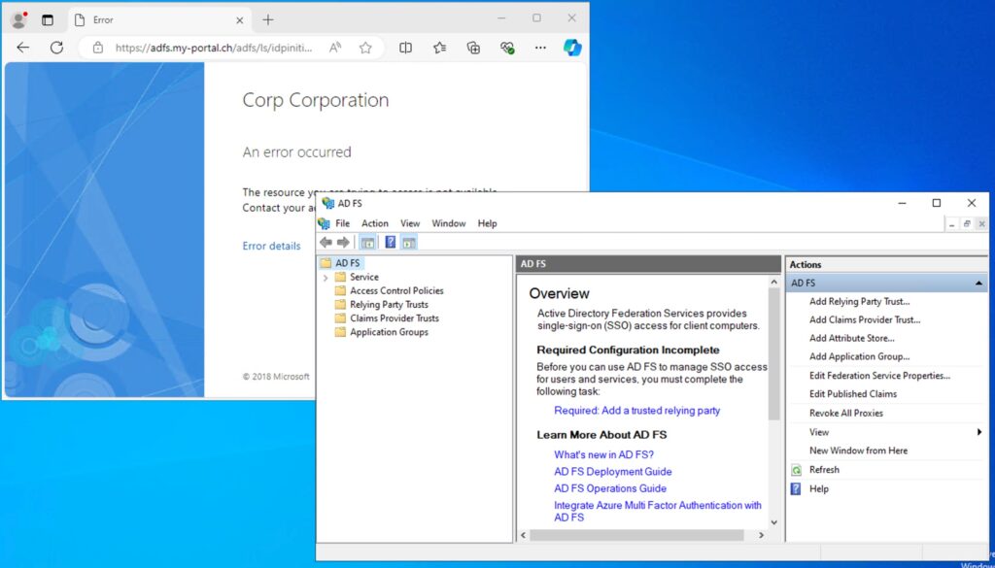Collapse the AD FS actions section
The image size is (995, 568).
click(978, 284)
